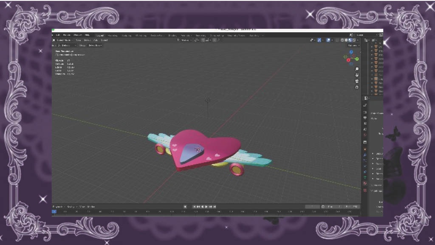Open the Add menu in viewport header
435x245 pixels.
(96, 40)
